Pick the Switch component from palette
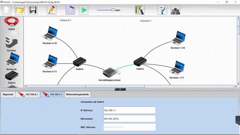 (x=12, y=77)
